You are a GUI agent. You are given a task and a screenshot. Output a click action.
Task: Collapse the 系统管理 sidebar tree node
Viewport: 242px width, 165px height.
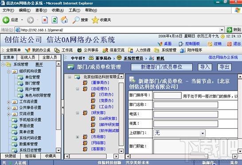pos(3,65)
